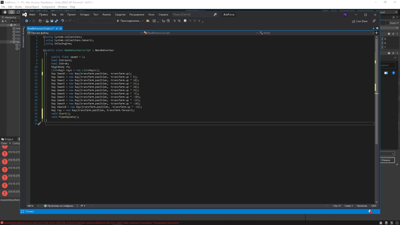Pin the NewBehaviourScript.cs tab
Screen dimensions: 400x225
(57, 28)
